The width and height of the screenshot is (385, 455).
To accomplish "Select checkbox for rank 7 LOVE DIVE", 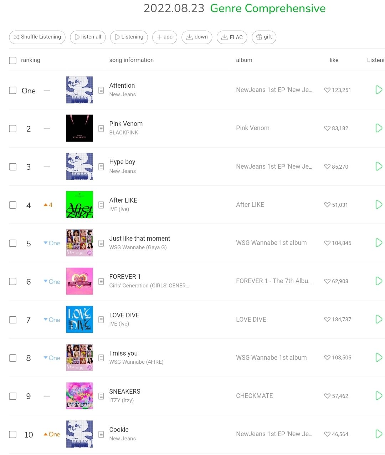I will pyautogui.click(x=13, y=319).
